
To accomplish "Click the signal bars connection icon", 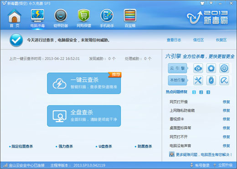I will point(5,165).
